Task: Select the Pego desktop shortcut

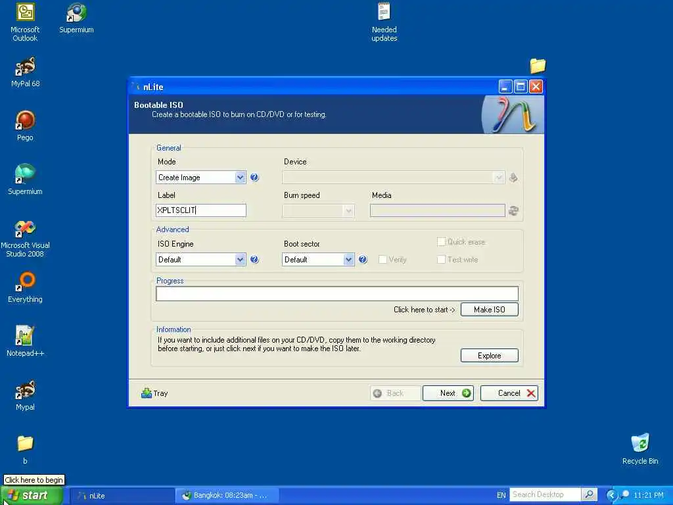Action: click(x=25, y=126)
